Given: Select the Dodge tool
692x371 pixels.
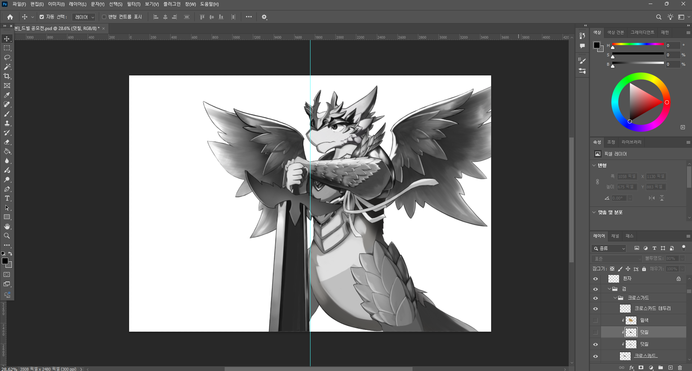Looking at the screenshot, I should click(7, 179).
